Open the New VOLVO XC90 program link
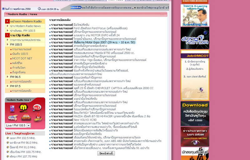The height and width of the screenshot is (160, 250). [85, 120]
